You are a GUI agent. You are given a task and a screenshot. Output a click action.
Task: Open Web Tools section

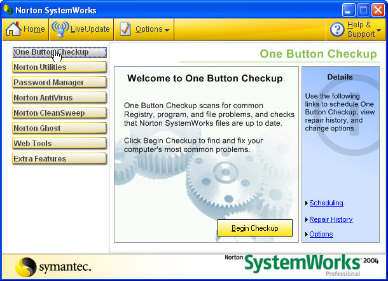(x=59, y=144)
